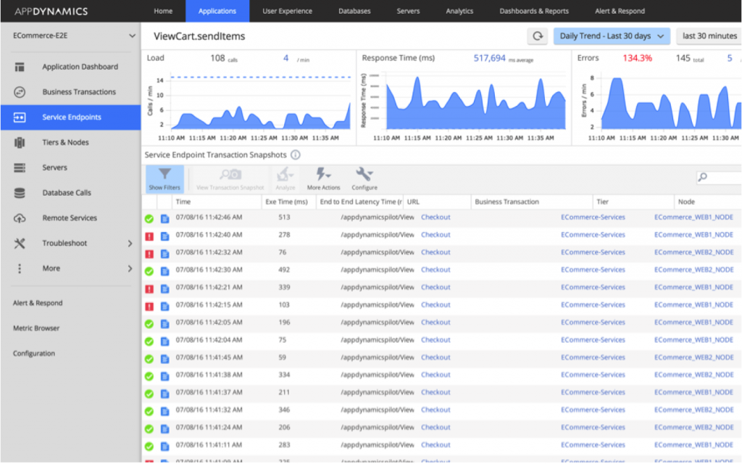Sort by the Time column header
Image resolution: width=742 pixels, height=464 pixels.
pyautogui.click(x=217, y=202)
